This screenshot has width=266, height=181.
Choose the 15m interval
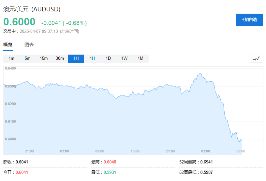pos(44,58)
